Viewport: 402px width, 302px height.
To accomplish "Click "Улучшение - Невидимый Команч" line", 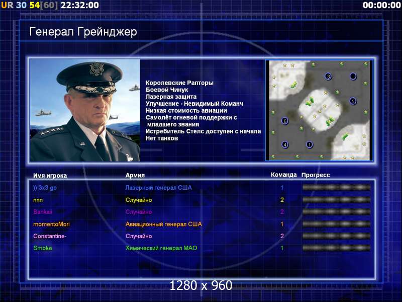I will [194, 104].
